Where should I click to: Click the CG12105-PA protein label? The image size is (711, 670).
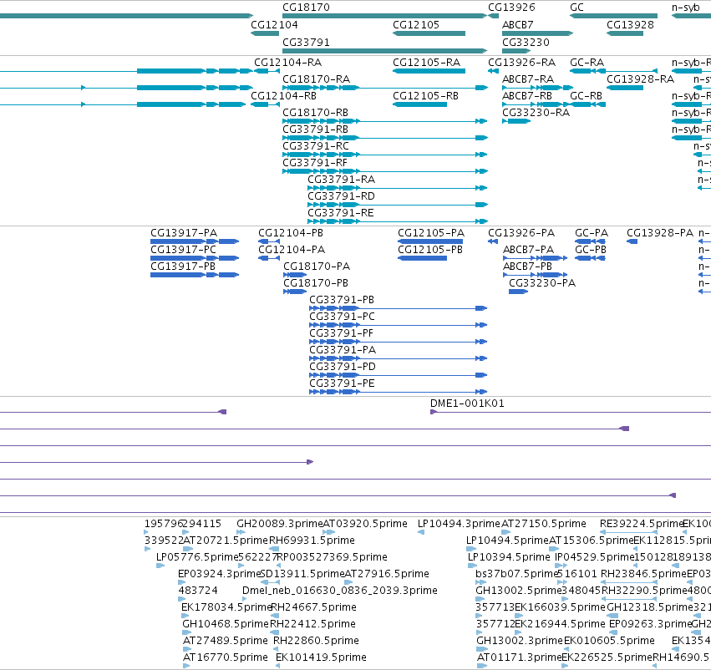431,233
